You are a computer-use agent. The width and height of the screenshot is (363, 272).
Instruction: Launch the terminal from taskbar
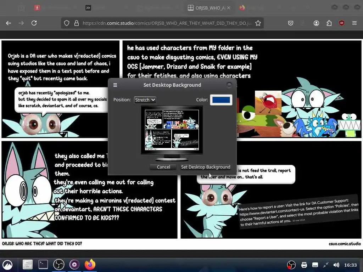click(x=43, y=265)
